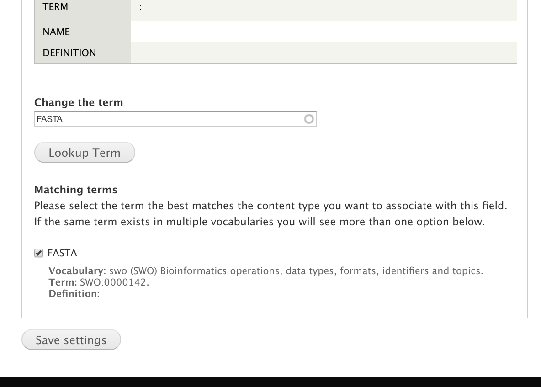Image resolution: width=541 pixels, height=387 pixels.
Task: Click the empty value cell beside DEFINITION
Action: click(x=324, y=53)
